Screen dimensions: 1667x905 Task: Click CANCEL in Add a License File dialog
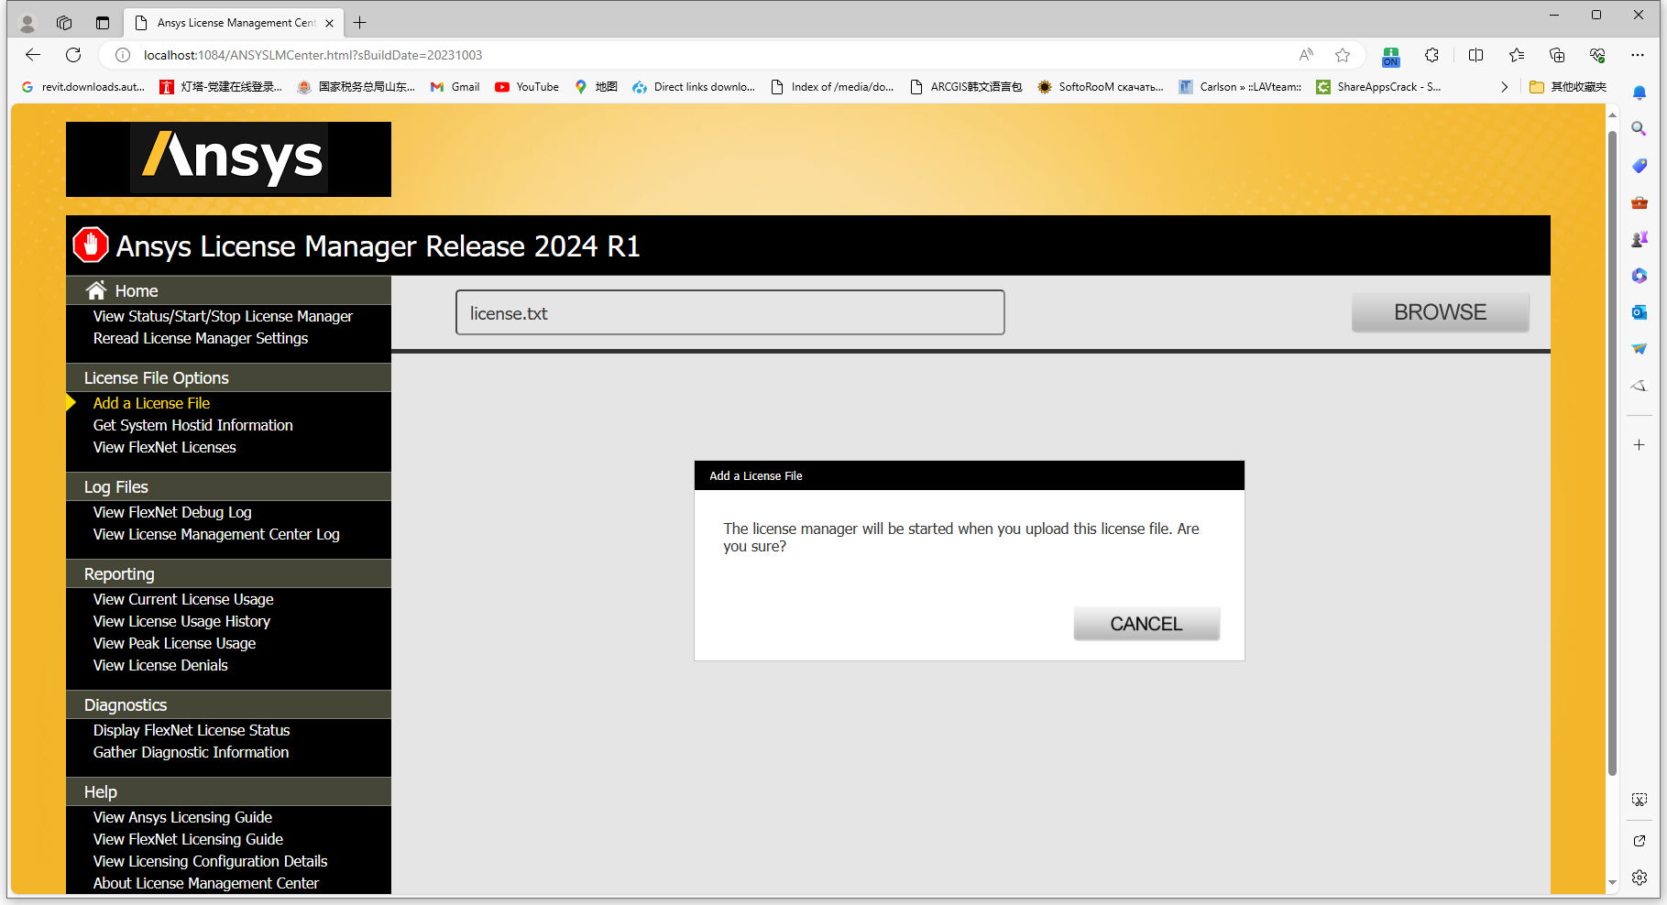point(1146,624)
